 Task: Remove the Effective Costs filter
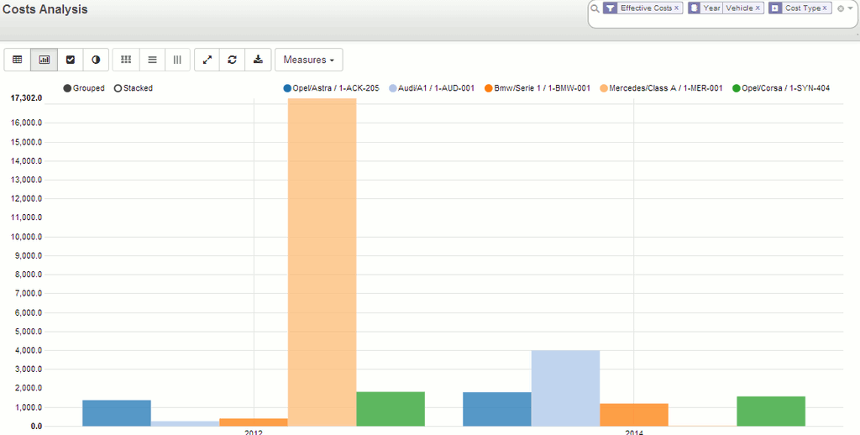click(676, 8)
